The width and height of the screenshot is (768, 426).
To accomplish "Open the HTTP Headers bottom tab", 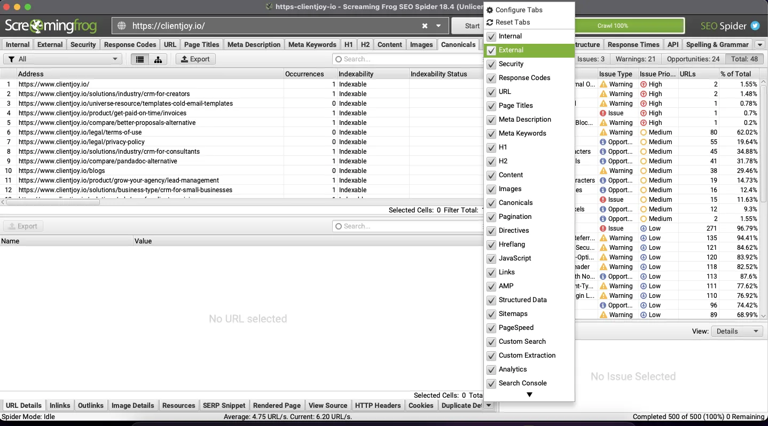I will pyautogui.click(x=378, y=406).
